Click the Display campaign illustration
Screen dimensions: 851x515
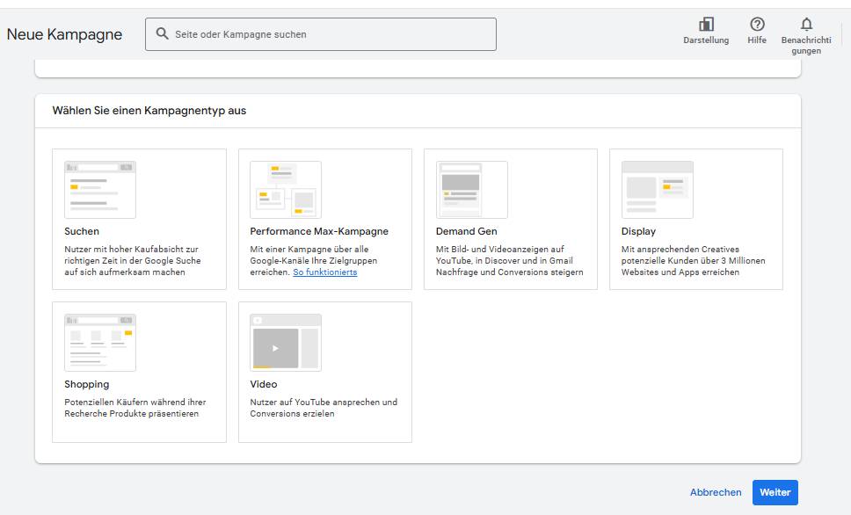click(658, 190)
